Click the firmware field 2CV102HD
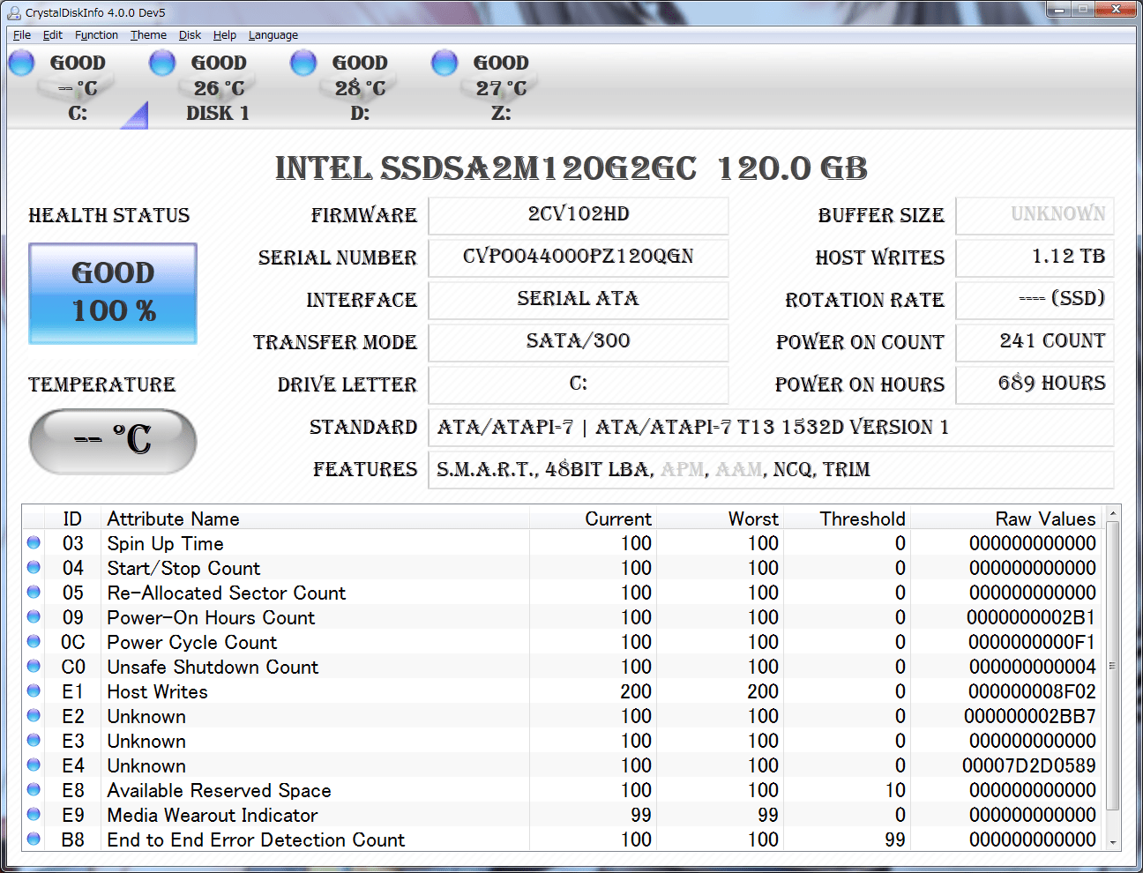1143x873 pixels. click(x=579, y=215)
